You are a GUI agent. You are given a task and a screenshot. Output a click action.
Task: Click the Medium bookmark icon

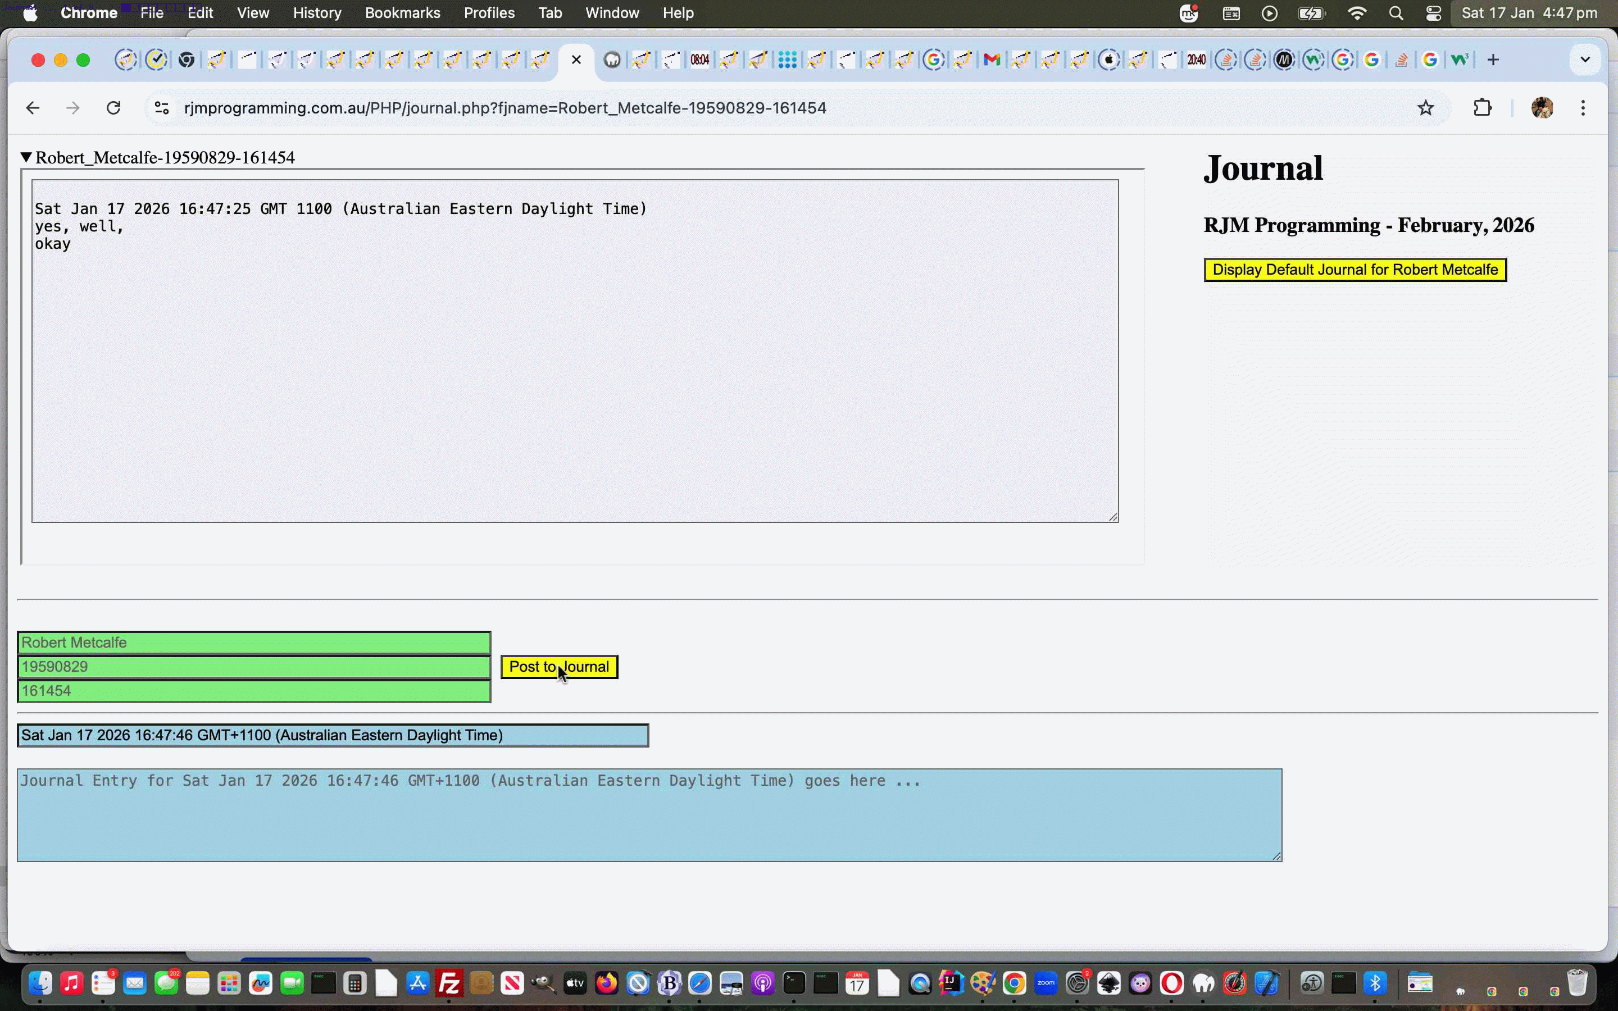[1284, 60]
